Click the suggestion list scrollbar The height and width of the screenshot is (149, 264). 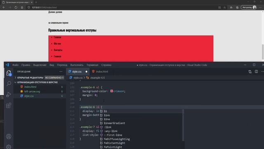[183, 125]
